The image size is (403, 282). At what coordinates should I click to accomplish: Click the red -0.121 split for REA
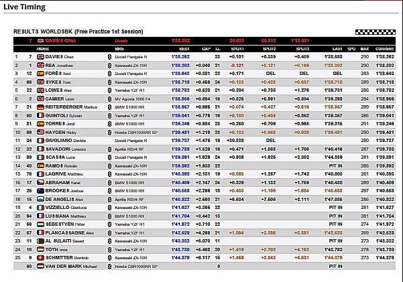[237, 66]
